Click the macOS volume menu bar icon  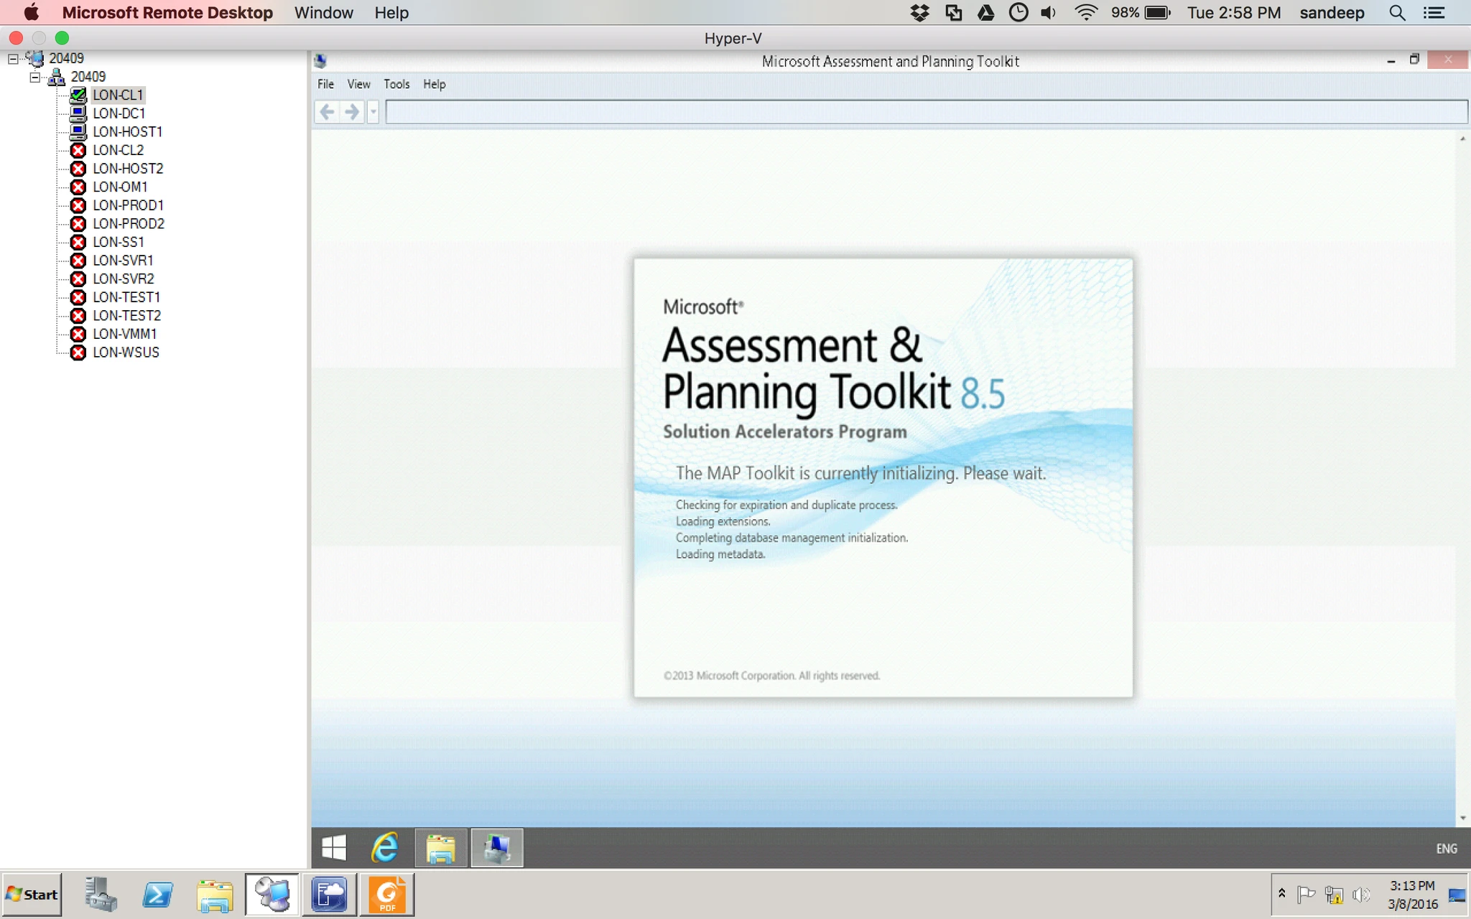coord(1049,13)
